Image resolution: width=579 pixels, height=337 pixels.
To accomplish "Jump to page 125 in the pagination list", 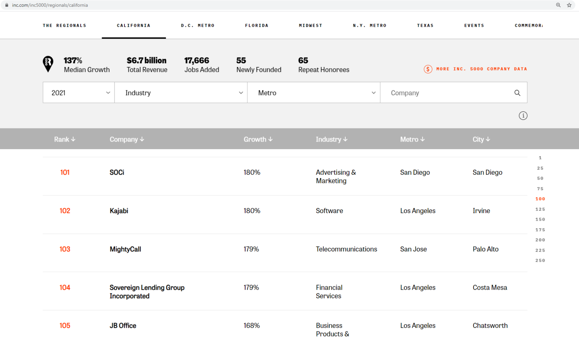I will pos(540,209).
